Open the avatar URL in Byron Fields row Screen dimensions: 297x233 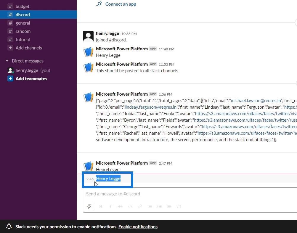pos(245,120)
